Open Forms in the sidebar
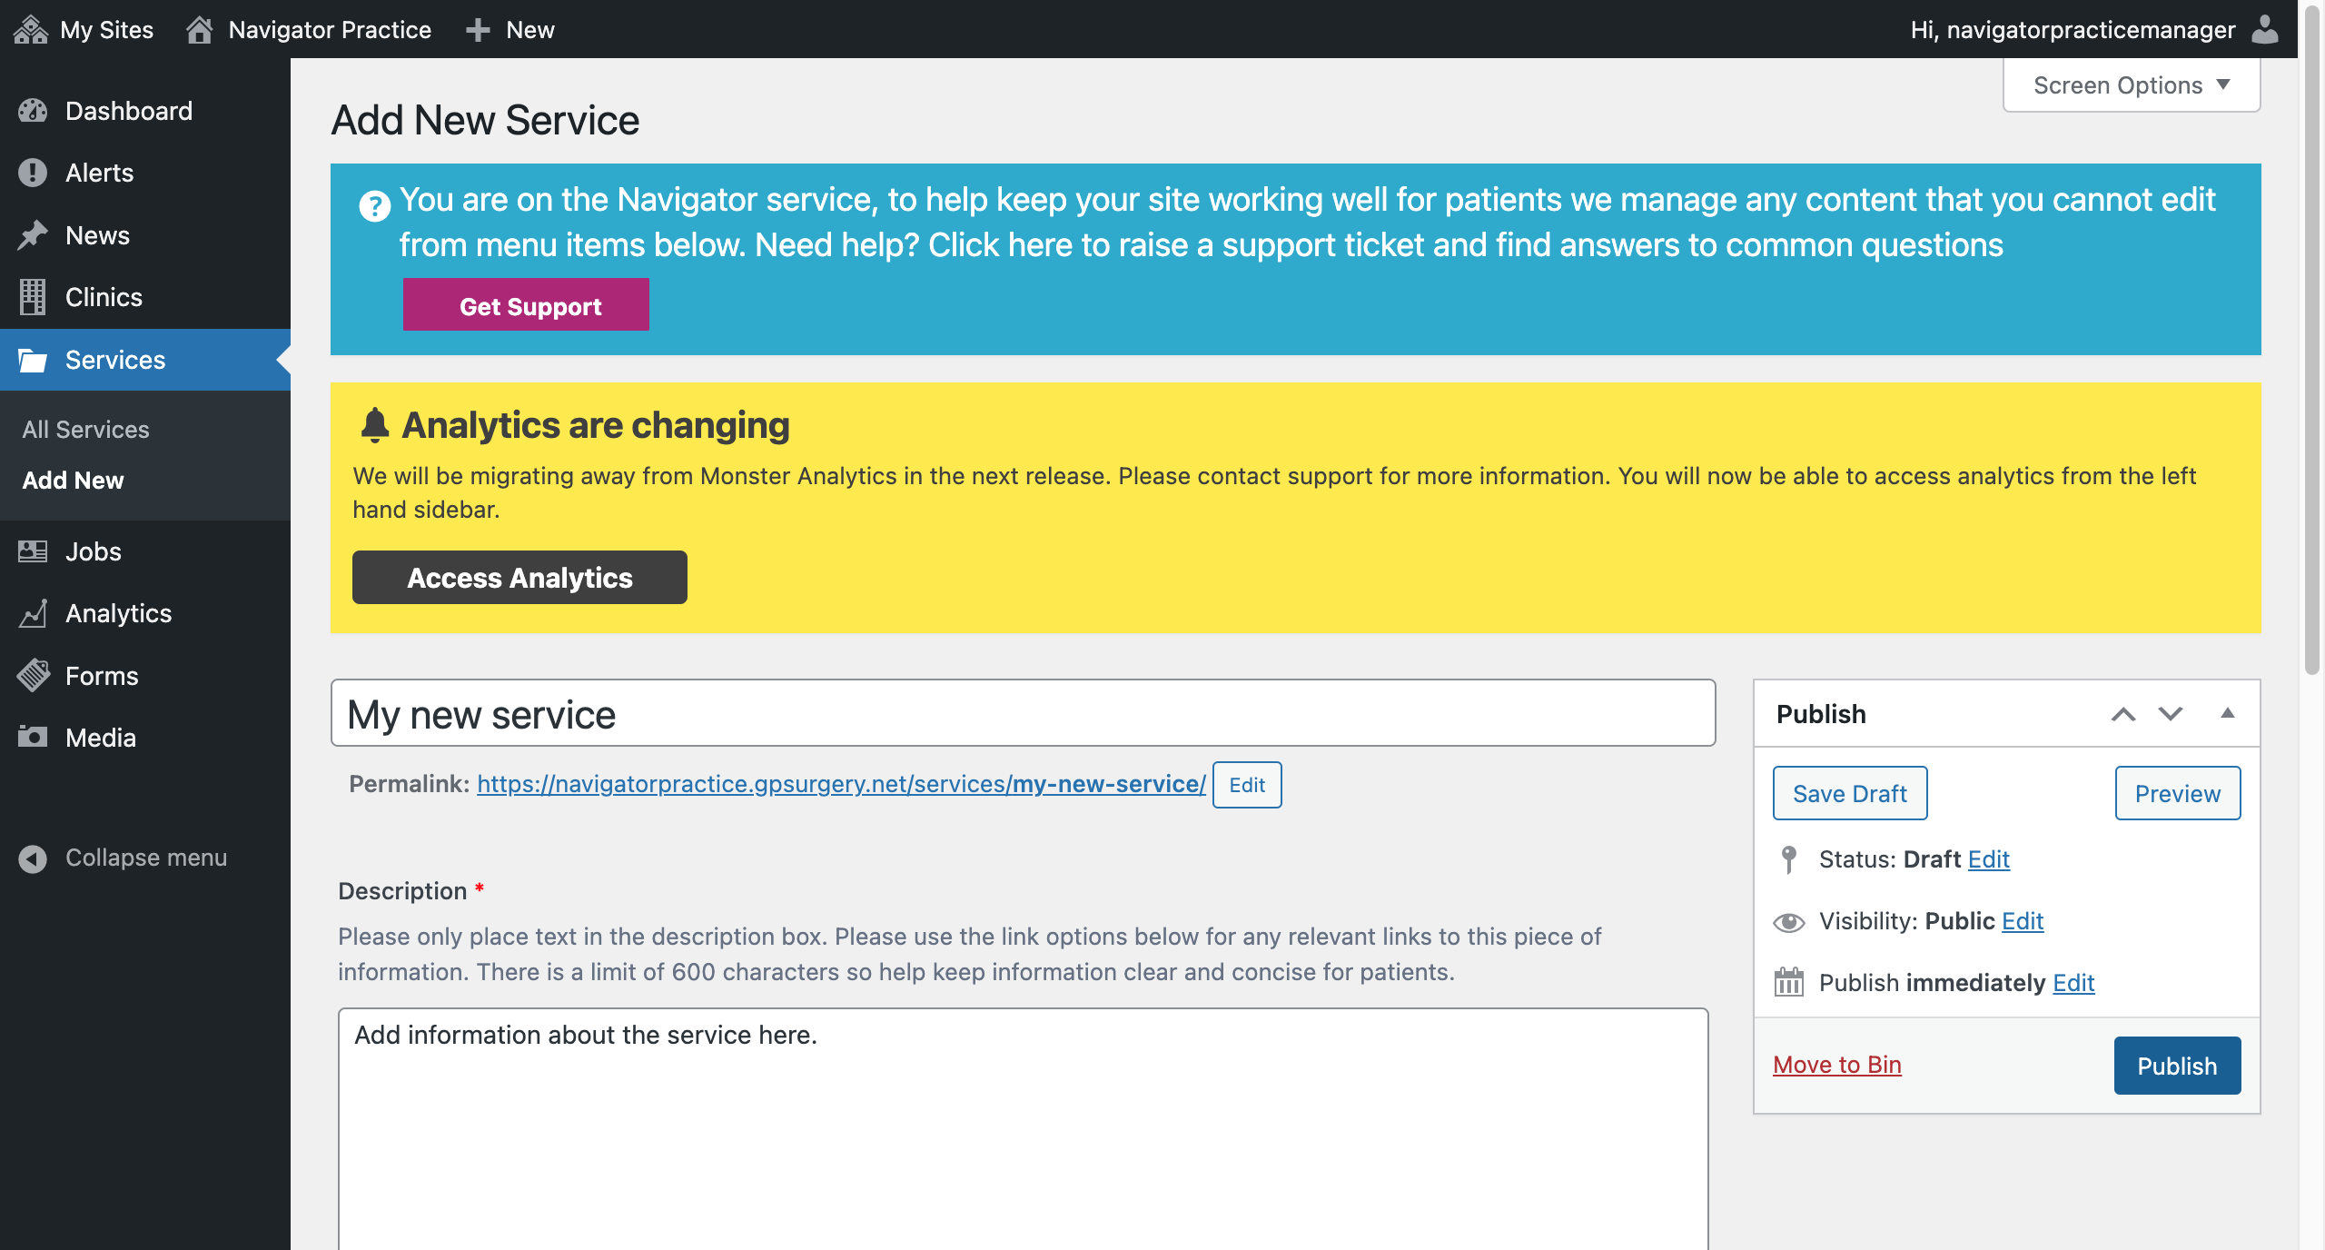2325x1250 pixels. tap(145, 676)
